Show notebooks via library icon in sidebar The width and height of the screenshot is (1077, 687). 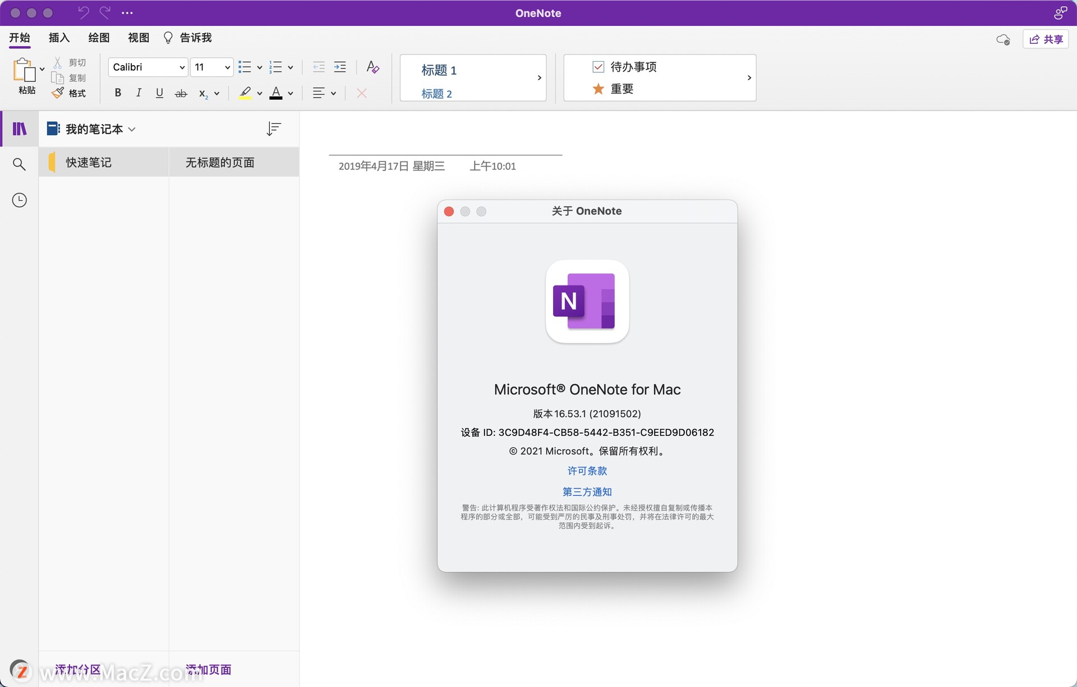20,129
